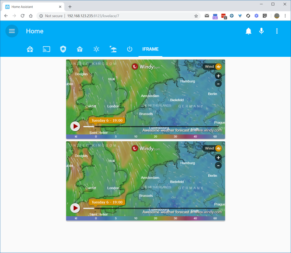The height and width of the screenshot is (253, 291).
Task: Close the Home Assistant browser tab
Action: tap(60, 7)
